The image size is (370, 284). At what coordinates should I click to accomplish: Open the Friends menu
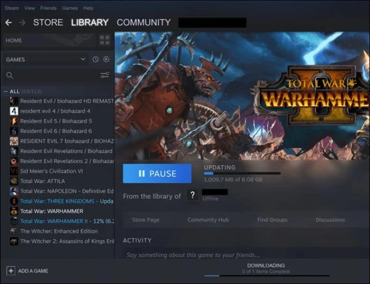[x=48, y=8]
